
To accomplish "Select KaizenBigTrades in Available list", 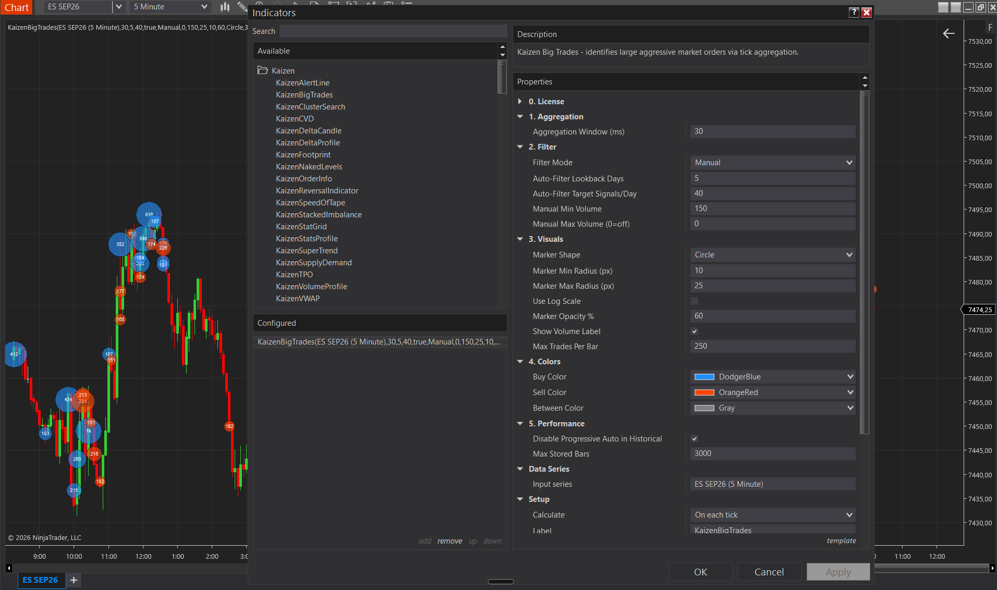I will pos(304,95).
